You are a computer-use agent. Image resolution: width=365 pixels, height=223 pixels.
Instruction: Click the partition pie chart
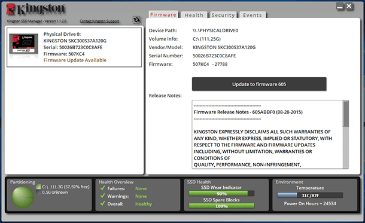[x=23, y=197]
